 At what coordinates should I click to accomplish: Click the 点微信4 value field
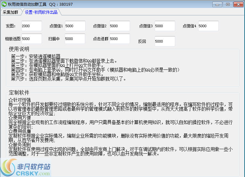click(208, 26)
